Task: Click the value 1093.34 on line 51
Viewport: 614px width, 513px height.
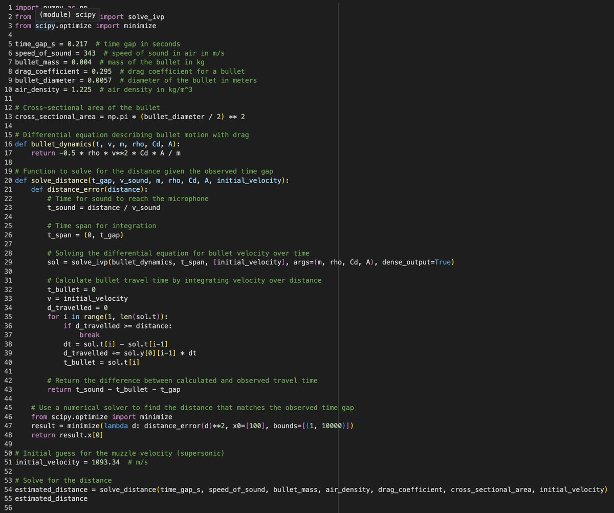Action: tap(106, 462)
